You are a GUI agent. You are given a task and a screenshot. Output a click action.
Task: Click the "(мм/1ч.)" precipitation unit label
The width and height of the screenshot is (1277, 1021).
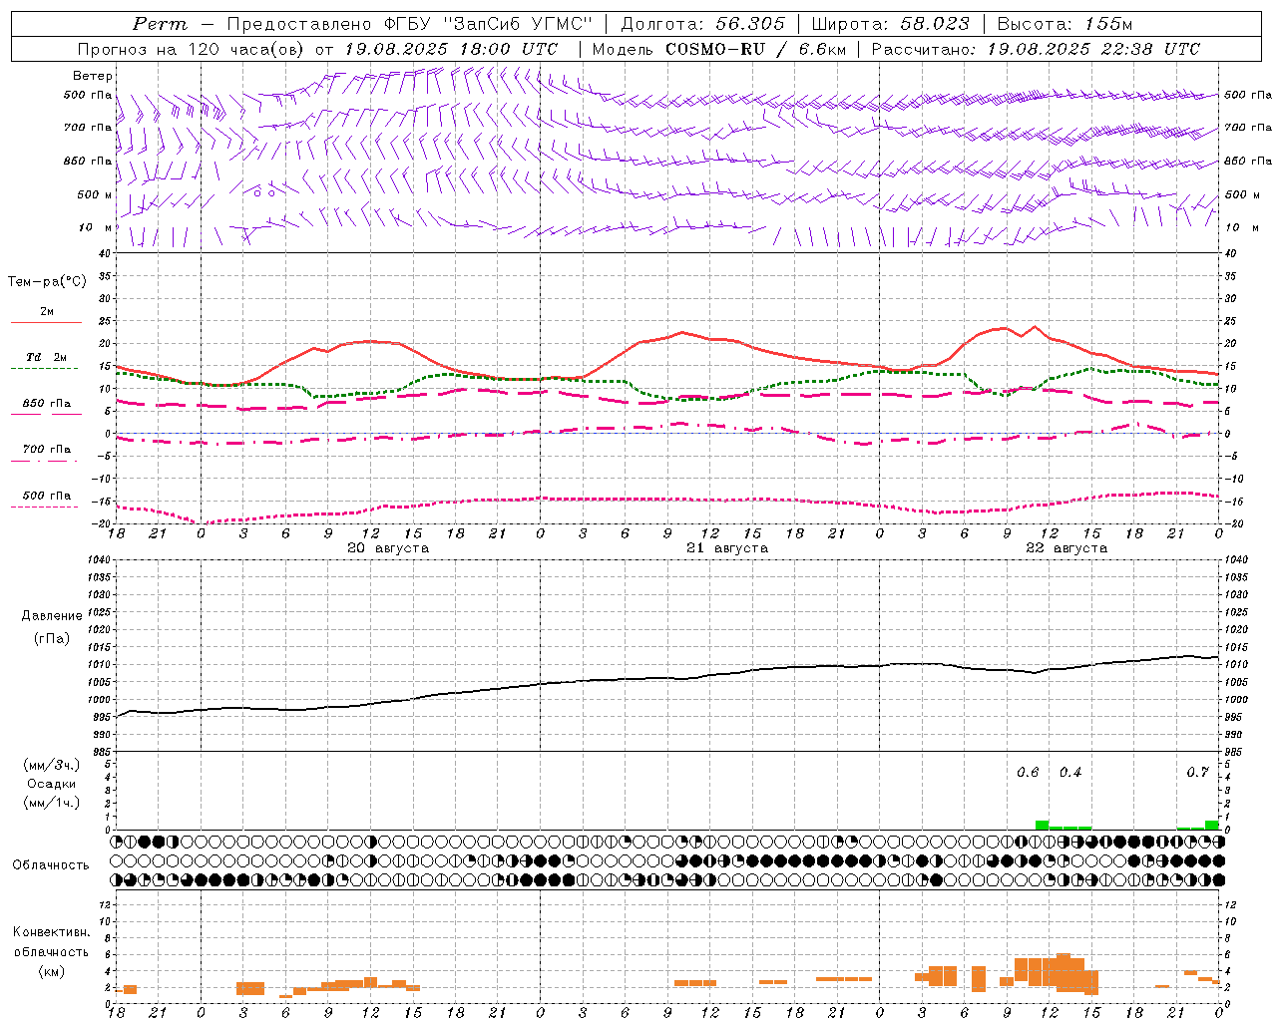[x=52, y=802]
